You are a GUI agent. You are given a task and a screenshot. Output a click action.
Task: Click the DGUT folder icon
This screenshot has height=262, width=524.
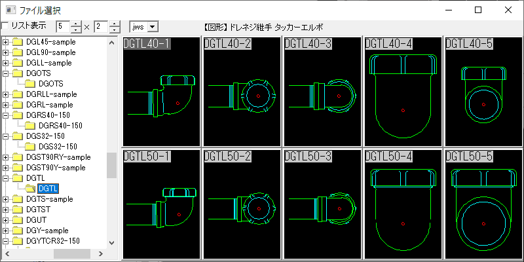pos(18,220)
